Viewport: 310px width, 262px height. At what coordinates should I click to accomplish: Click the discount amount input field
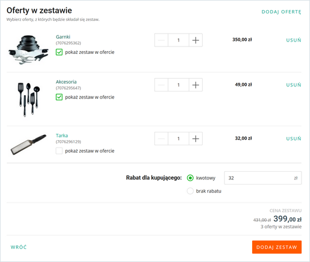[x=263, y=178]
